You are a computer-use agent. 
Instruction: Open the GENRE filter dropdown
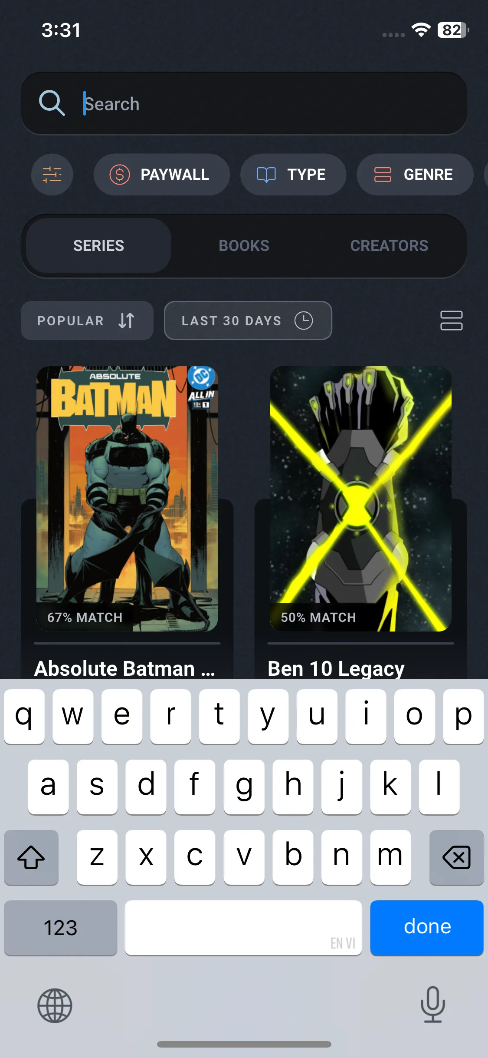tap(415, 175)
